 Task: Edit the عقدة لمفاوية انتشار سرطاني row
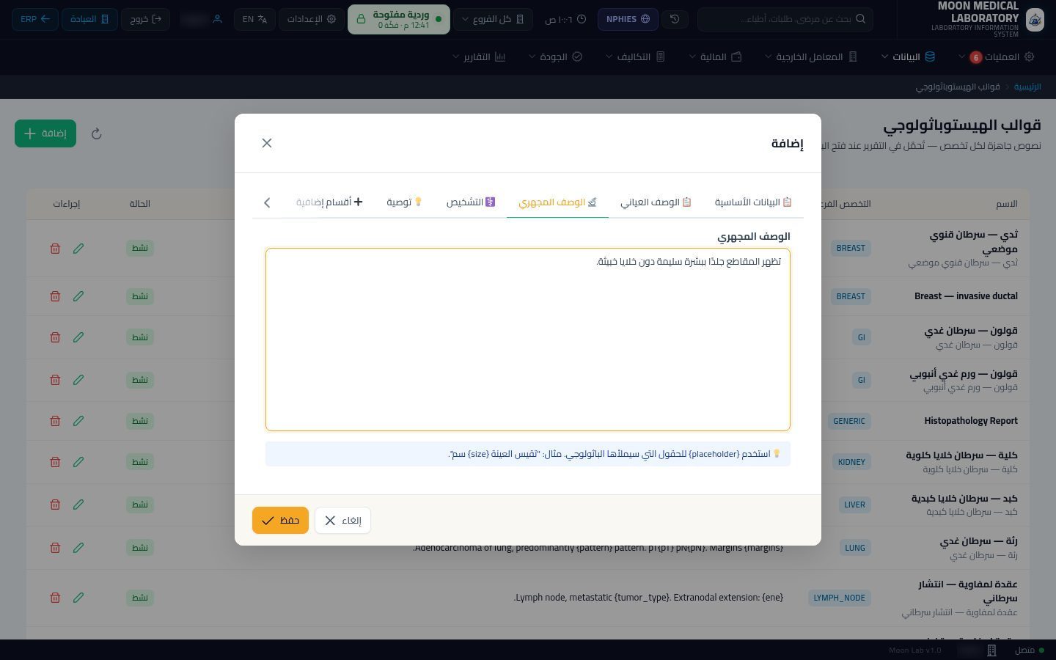click(x=78, y=598)
